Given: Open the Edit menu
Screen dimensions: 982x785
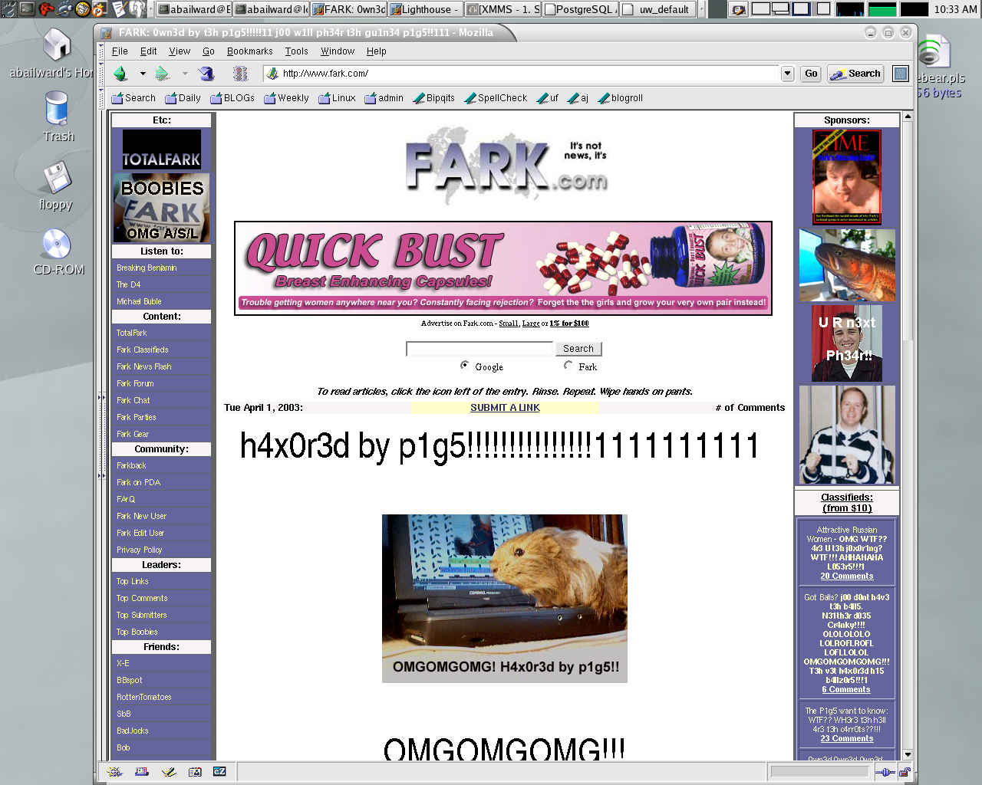Looking at the screenshot, I should point(149,51).
